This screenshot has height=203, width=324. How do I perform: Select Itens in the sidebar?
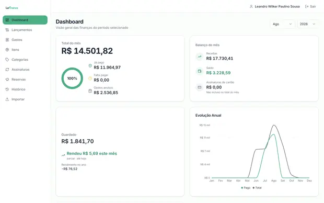(25, 50)
